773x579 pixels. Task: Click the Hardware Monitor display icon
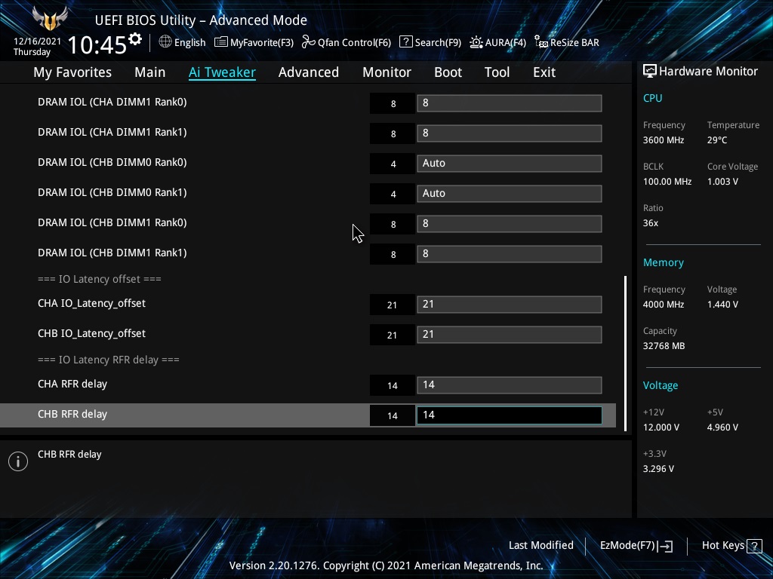click(650, 72)
